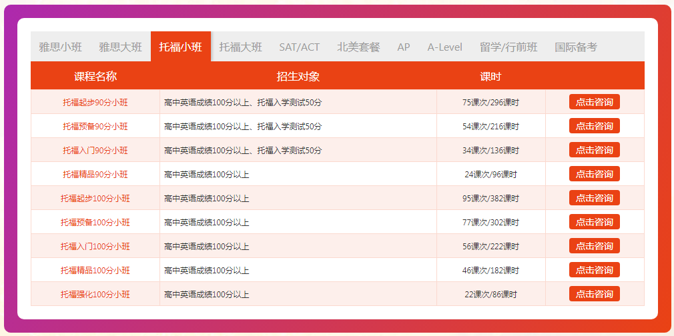The width and height of the screenshot is (674, 336).
Task: Open the 国际备考 tab
Action: click(576, 47)
